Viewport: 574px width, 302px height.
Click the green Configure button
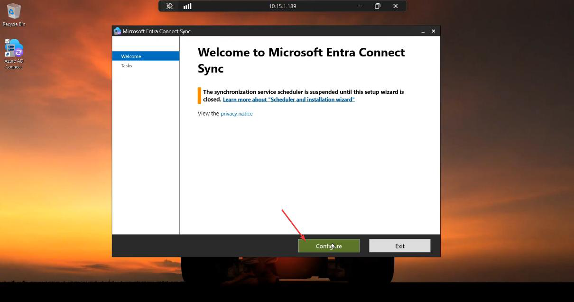(329, 246)
